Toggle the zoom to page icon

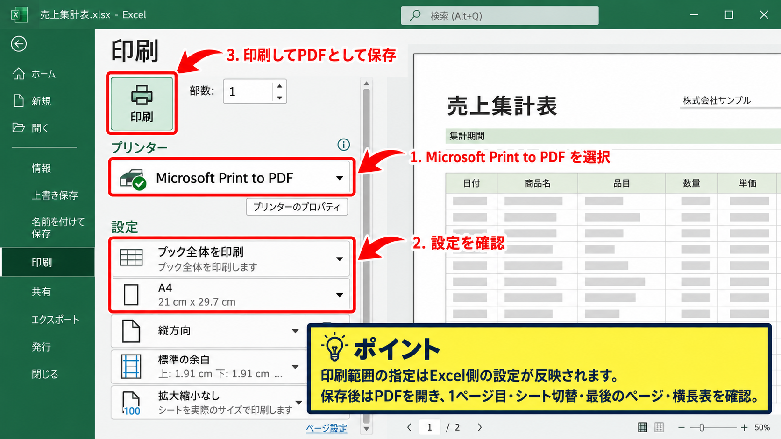[x=659, y=427]
